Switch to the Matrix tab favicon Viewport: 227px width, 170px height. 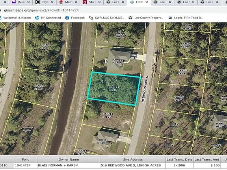click(x=61, y=2)
